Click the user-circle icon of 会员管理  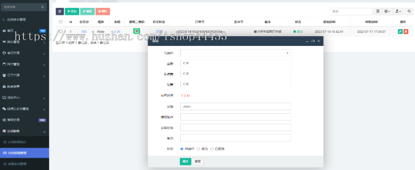(4, 53)
